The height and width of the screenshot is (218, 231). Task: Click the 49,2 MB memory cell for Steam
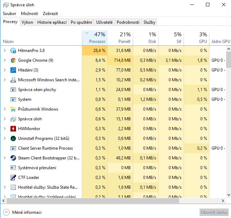(x=120, y=158)
